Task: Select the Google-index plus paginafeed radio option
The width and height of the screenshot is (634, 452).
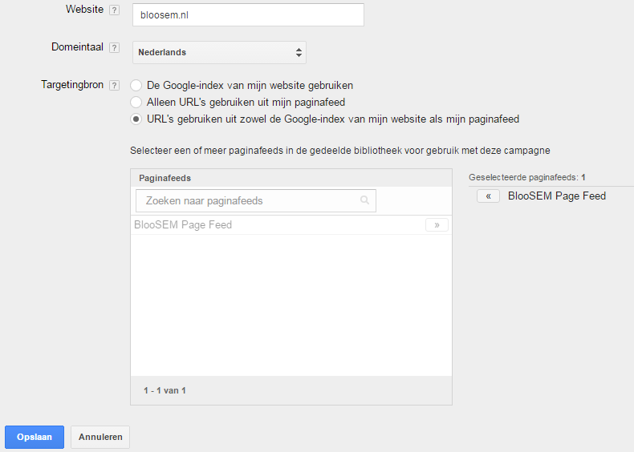Action: click(x=136, y=119)
